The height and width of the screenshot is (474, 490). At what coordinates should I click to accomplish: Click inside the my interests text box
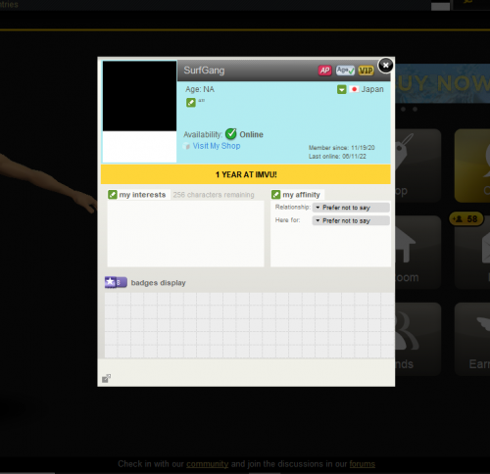pos(185,233)
